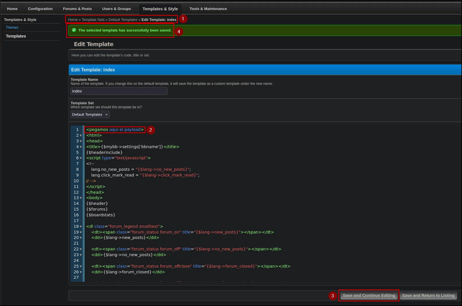
Task: Fold the script block on line 6
Action: [81, 158]
